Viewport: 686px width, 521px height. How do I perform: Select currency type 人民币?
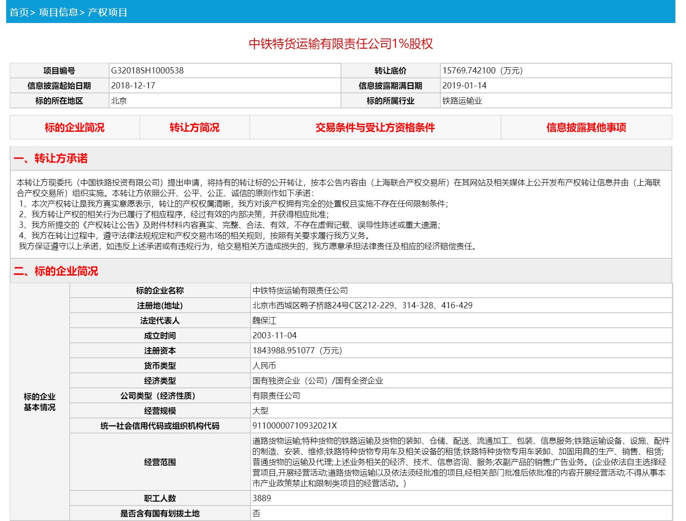264,366
